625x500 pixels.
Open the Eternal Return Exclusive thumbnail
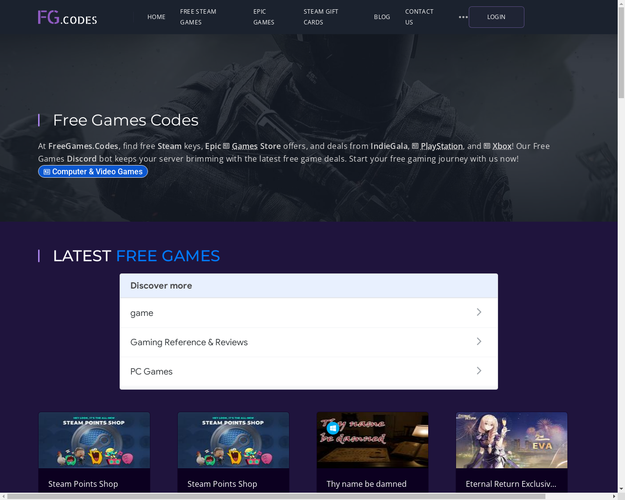click(512, 440)
